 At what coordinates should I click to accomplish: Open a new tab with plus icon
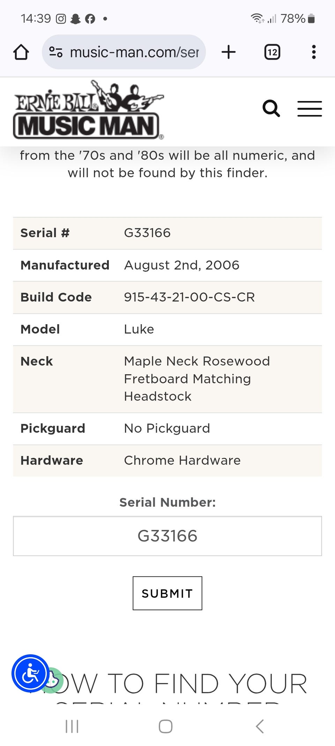229,52
